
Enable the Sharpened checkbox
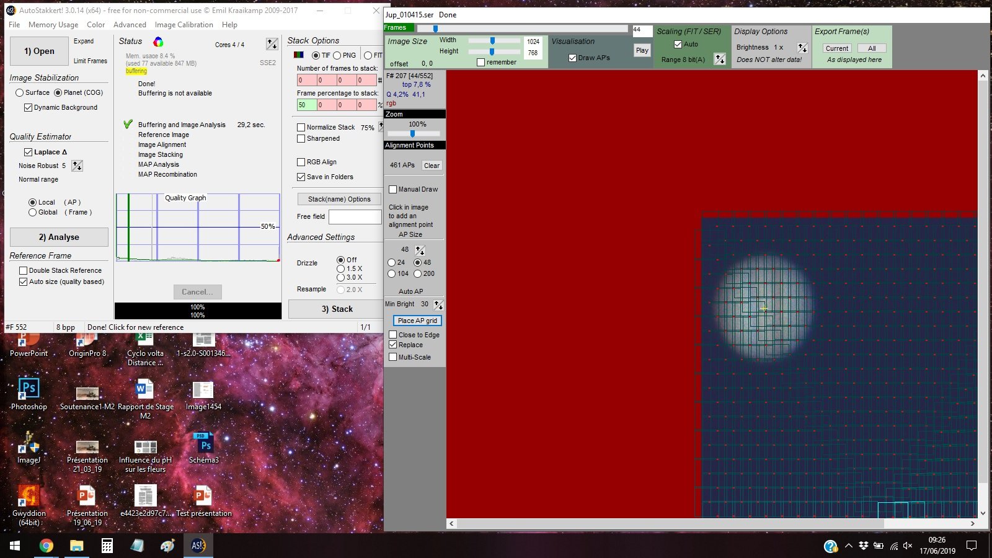coord(301,138)
